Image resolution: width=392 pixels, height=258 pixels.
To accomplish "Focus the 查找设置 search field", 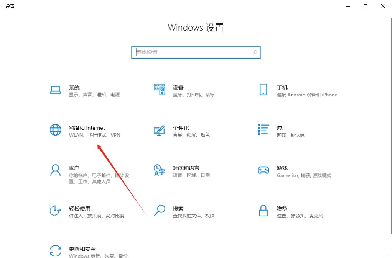I will point(196,52).
